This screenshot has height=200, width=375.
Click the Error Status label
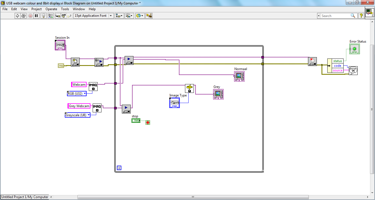click(x=358, y=41)
